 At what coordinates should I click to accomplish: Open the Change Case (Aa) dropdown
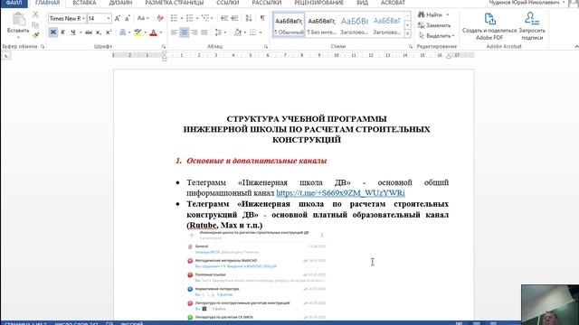pyautogui.click(x=143, y=18)
